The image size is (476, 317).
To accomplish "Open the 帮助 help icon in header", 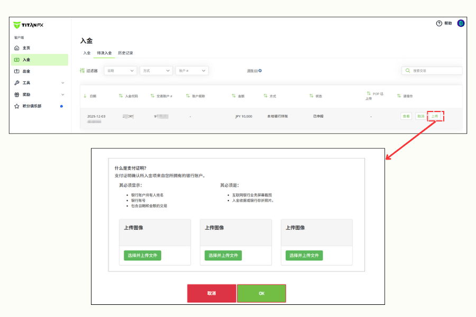I will tap(440, 23).
